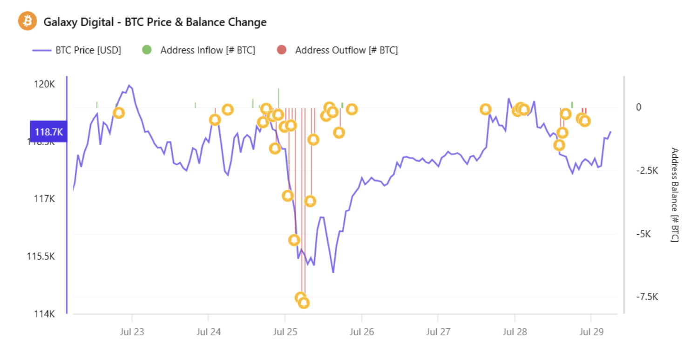The image size is (691, 351).
Task: Toggle the Address Outflow legend series
Action: [x=338, y=50]
